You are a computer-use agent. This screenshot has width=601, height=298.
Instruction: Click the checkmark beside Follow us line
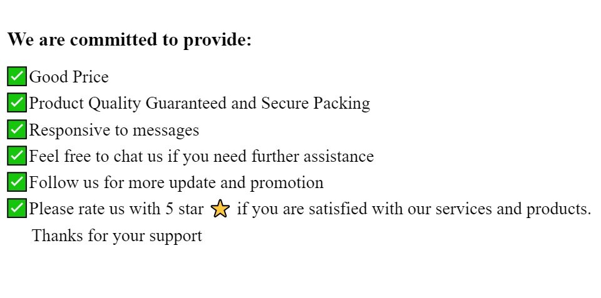(x=17, y=182)
